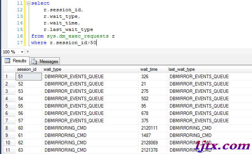Image resolution: width=252 pixels, height=154 pixels.
Task: Click sys.dm_exec_requests in the from clause
Action: coord(78,36)
